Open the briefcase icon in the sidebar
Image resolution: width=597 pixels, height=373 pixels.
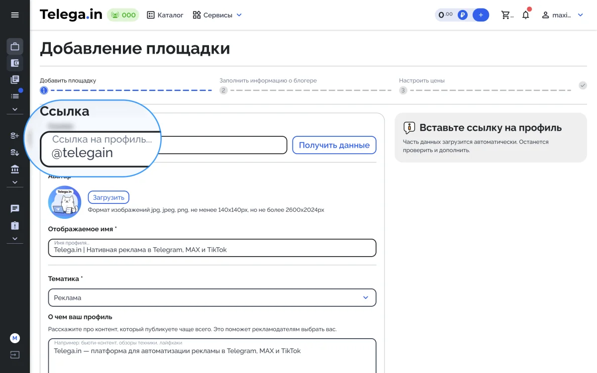click(15, 47)
